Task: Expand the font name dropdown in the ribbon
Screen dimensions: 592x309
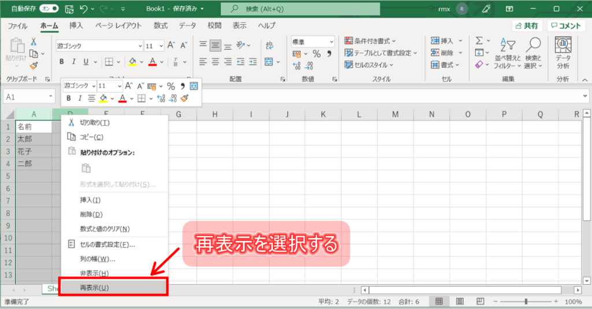Action: click(x=139, y=46)
